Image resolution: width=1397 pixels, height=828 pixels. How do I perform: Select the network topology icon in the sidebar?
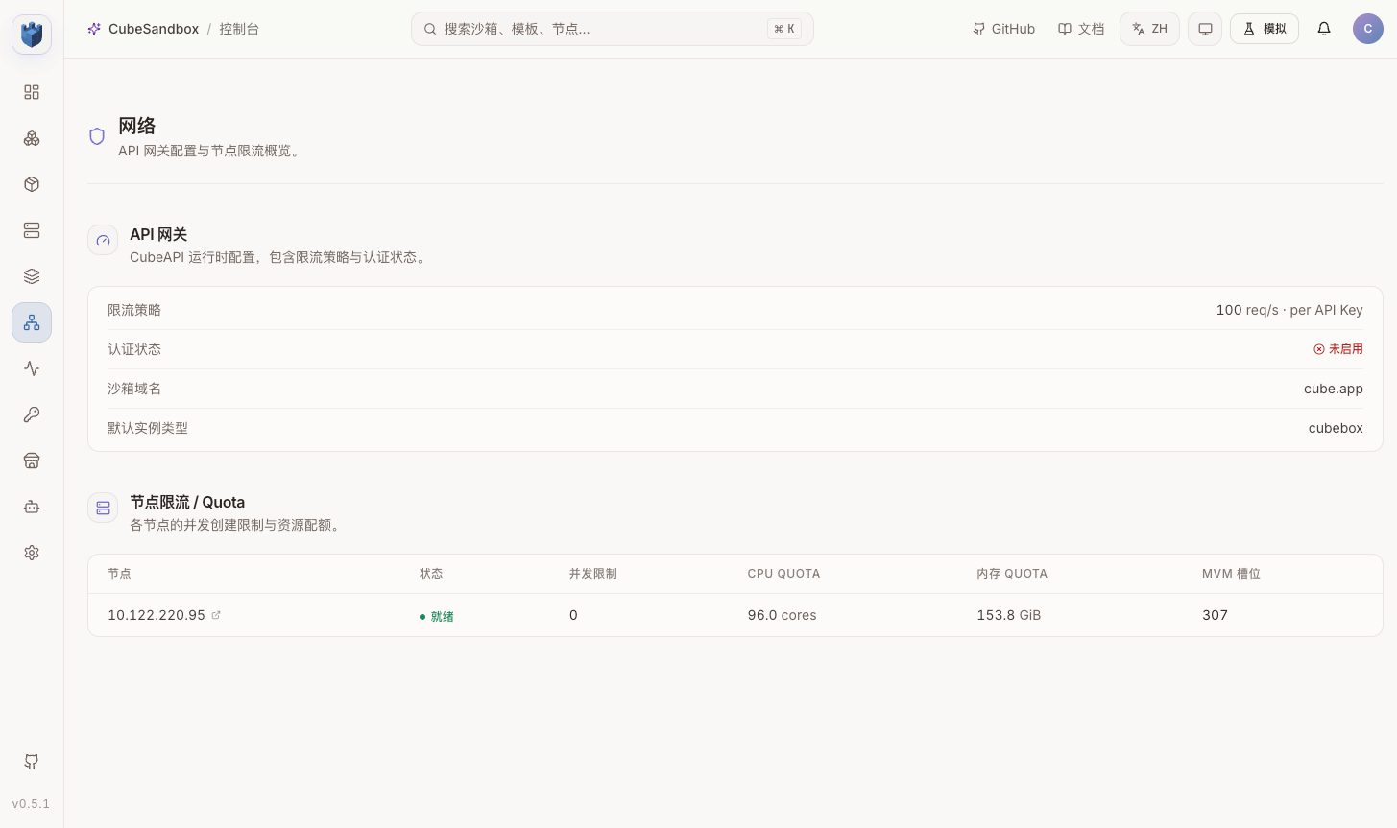(x=32, y=322)
